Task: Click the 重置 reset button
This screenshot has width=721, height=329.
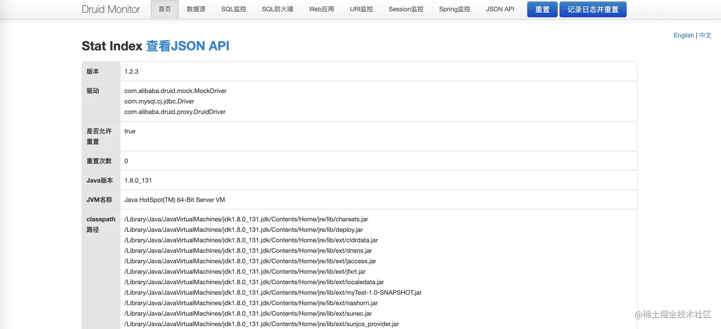Action: click(x=542, y=10)
